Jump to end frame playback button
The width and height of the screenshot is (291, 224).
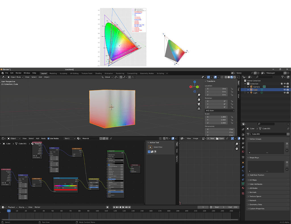point(129,207)
